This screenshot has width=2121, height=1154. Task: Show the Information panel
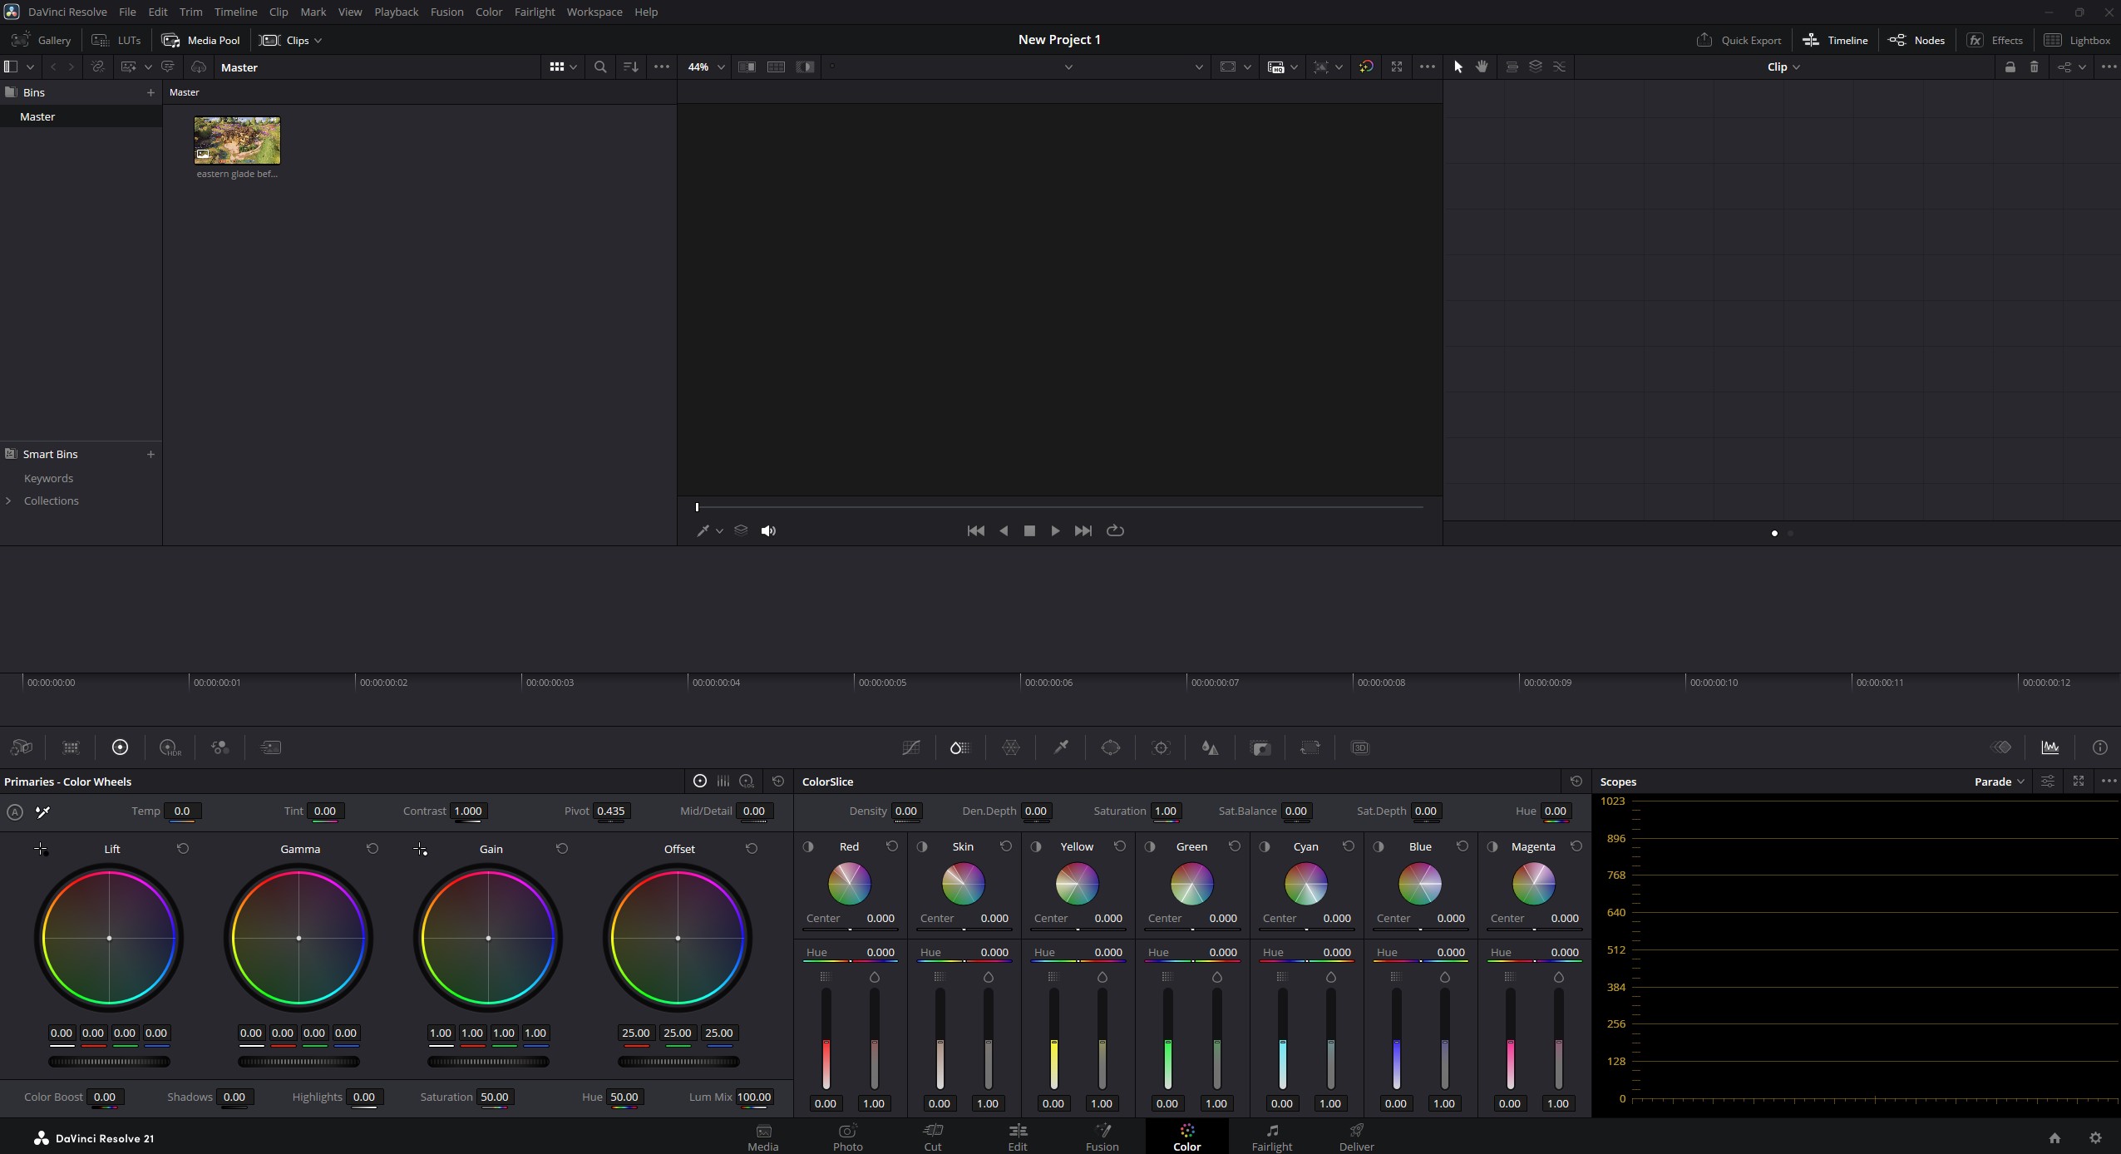[2100, 747]
